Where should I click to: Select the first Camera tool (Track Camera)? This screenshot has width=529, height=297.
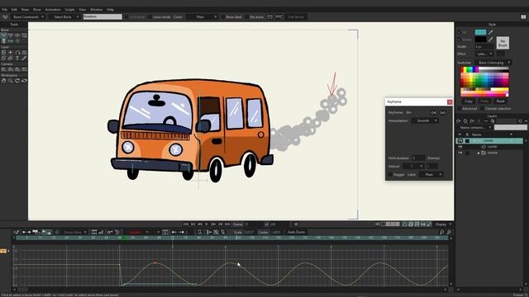pos(3,69)
